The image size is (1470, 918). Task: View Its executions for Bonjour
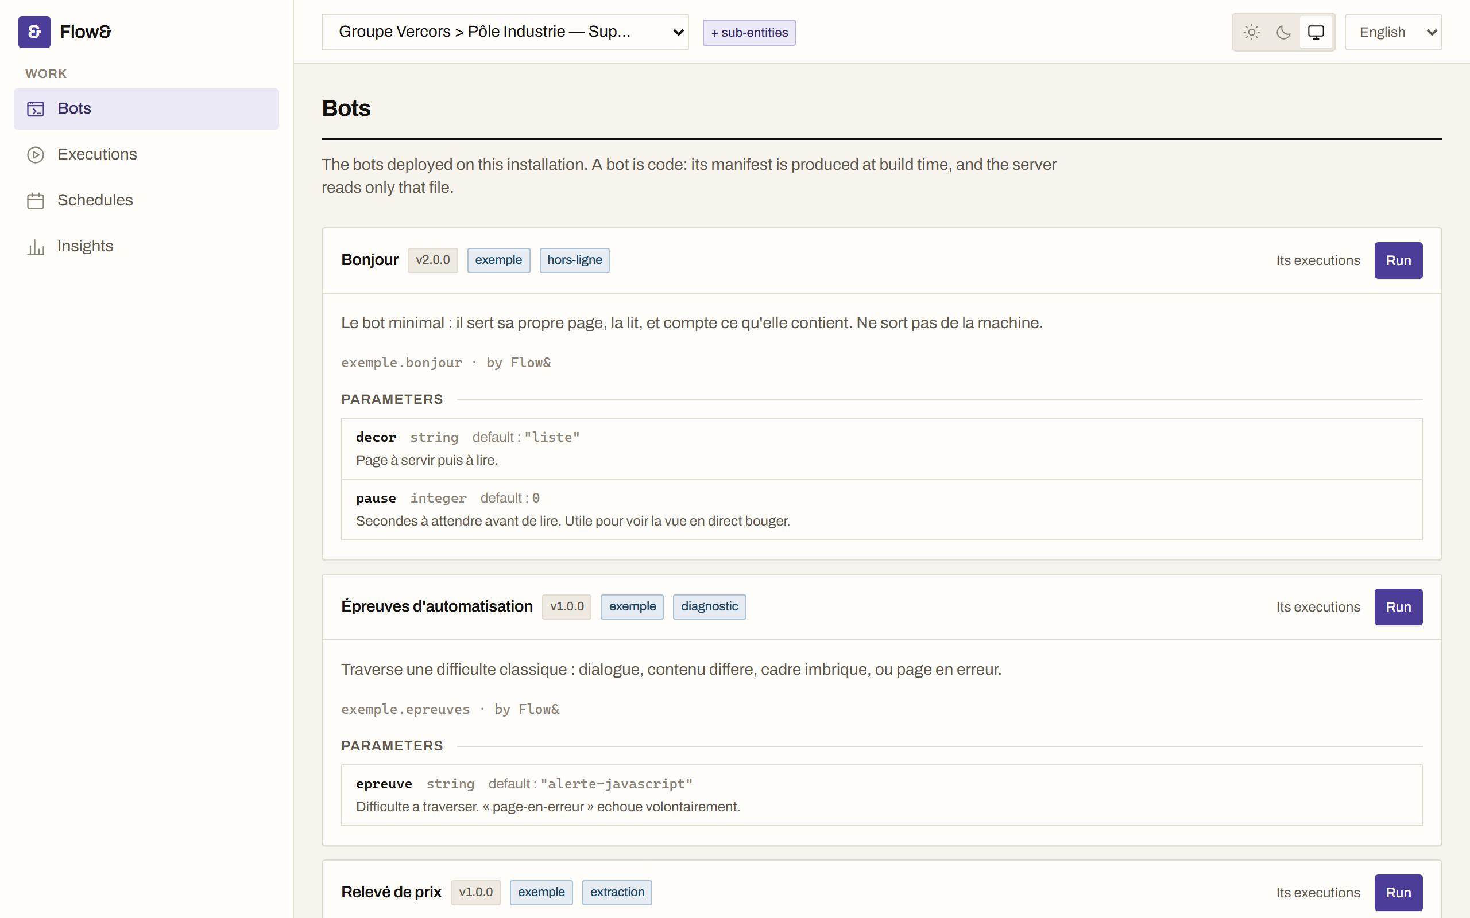(1317, 260)
